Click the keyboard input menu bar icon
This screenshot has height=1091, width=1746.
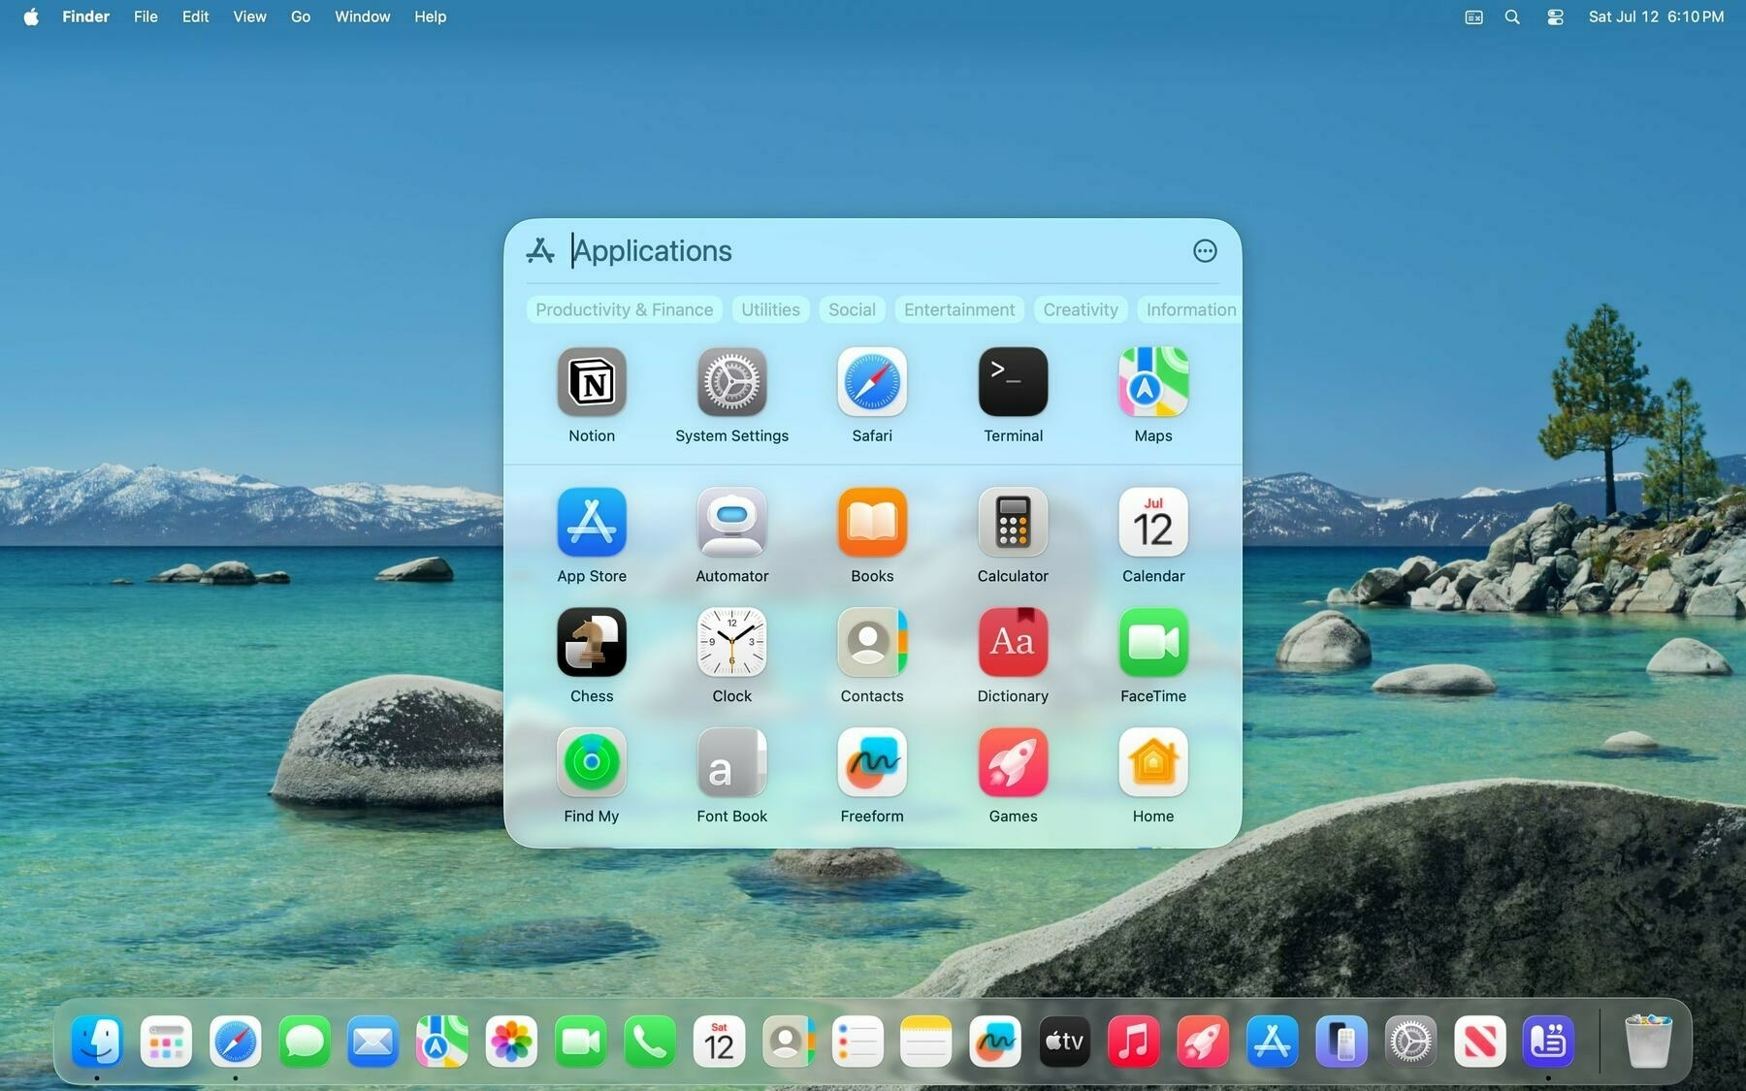pyautogui.click(x=1473, y=16)
